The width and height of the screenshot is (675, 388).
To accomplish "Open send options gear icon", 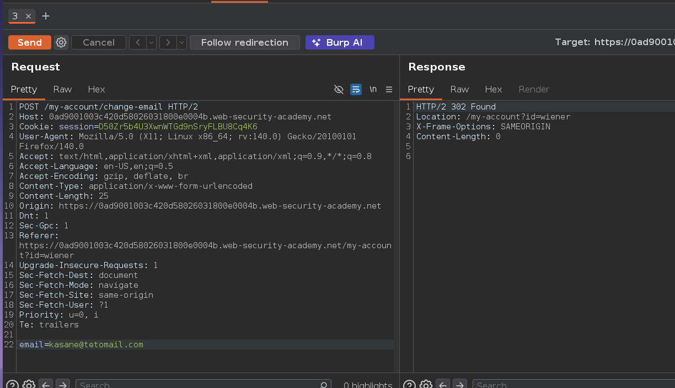I will pos(61,42).
